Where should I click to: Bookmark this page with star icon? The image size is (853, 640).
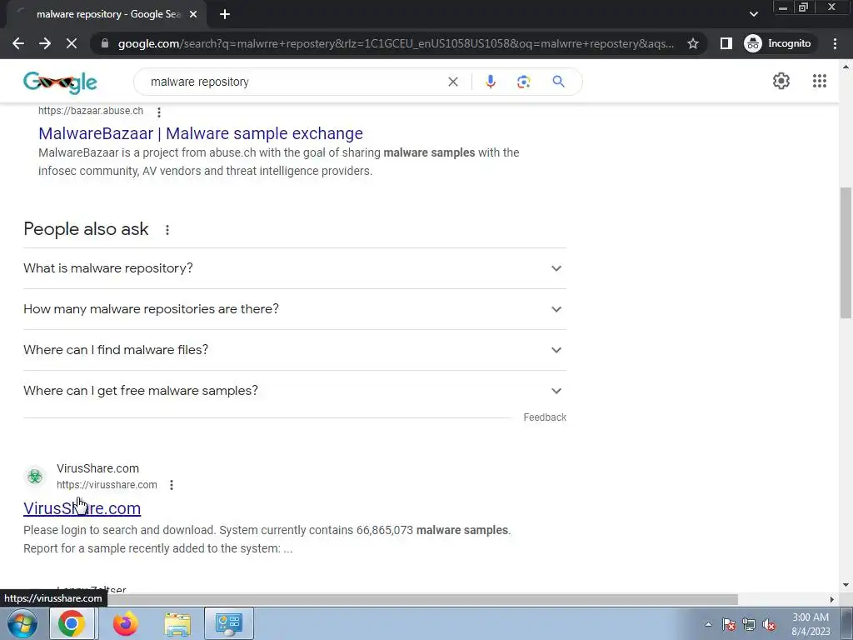pos(692,43)
